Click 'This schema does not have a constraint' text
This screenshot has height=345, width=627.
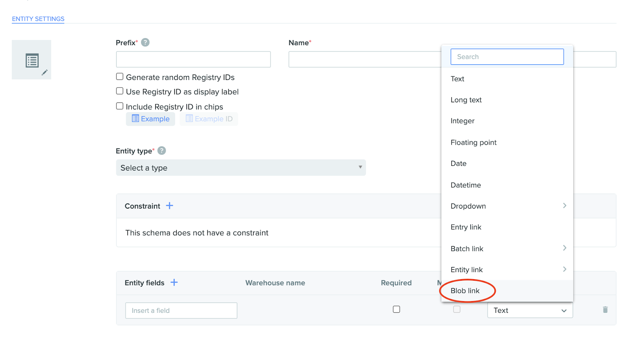point(197,233)
